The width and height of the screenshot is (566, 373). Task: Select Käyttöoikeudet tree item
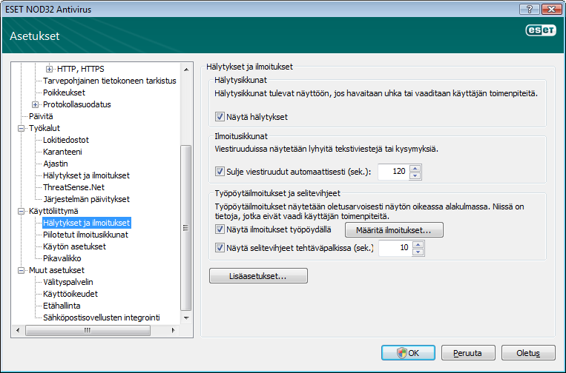tap(70, 294)
